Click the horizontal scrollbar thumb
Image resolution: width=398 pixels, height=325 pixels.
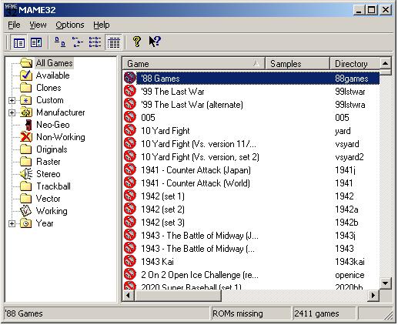pyautogui.click(x=178, y=296)
